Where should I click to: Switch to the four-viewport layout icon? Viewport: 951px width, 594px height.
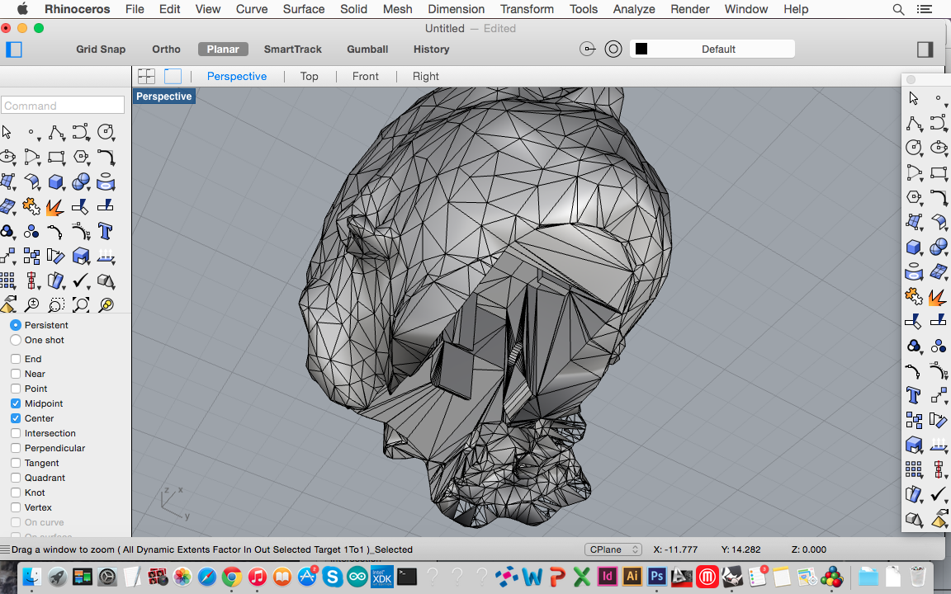(146, 76)
